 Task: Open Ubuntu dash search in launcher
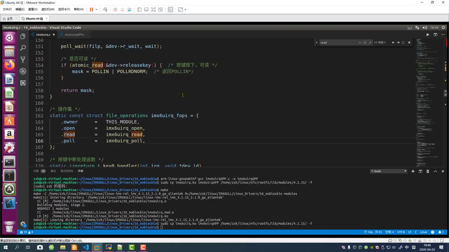9,38
